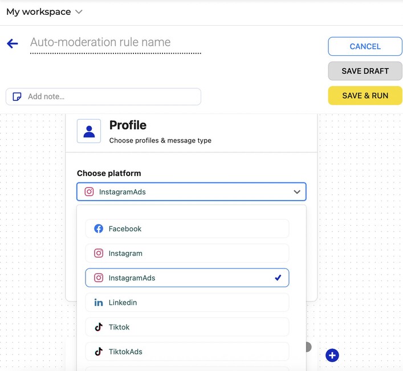Select Instagram option in platform list
The image size is (403, 371).
(187, 254)
